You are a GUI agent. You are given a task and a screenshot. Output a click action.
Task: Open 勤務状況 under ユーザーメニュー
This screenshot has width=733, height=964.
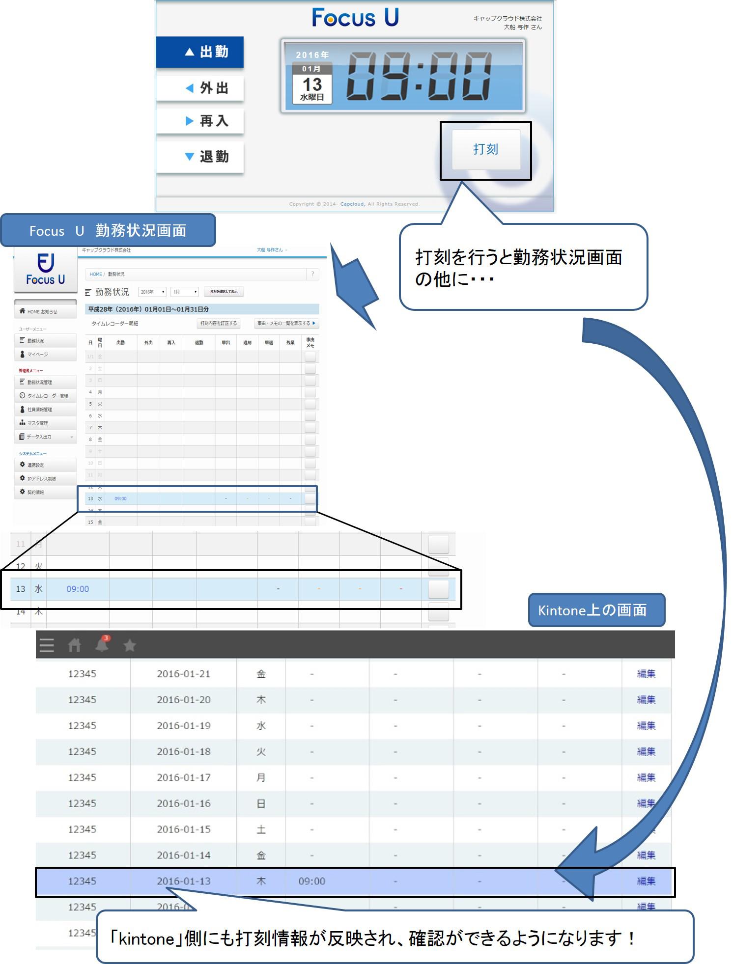tap(46, 340)
